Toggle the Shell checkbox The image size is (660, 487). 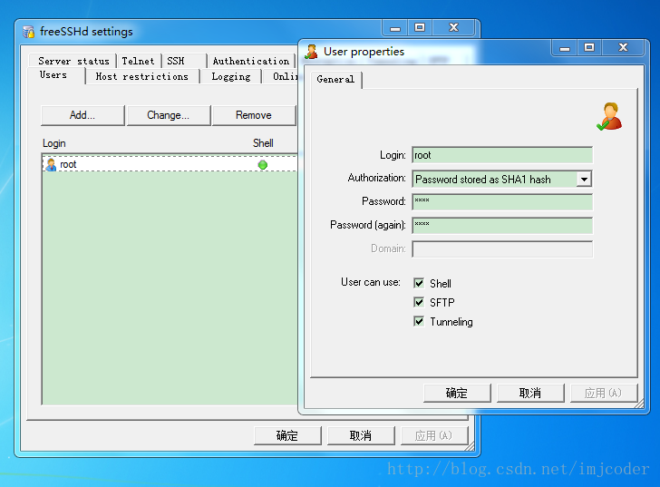(x=419, y=283)
